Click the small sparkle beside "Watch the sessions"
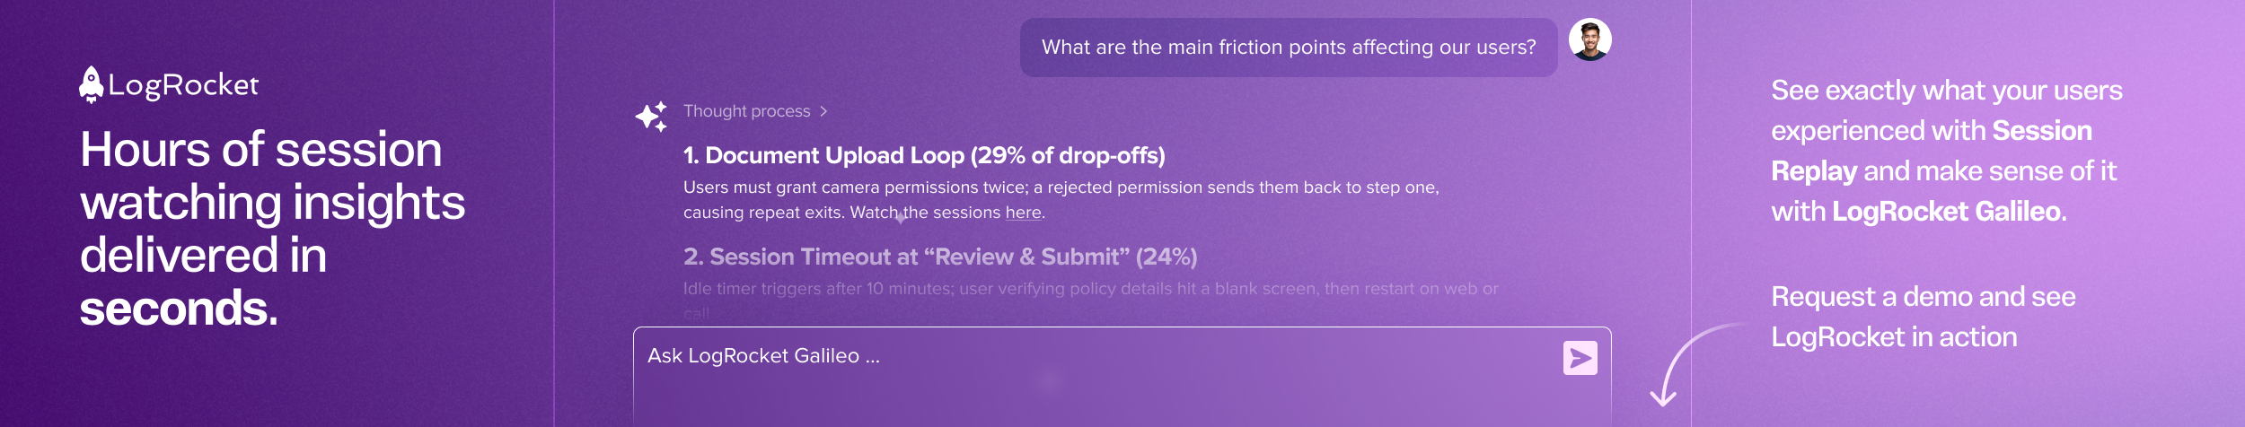Viewport: 2245px width, 427px height. (x=900, y=217)
